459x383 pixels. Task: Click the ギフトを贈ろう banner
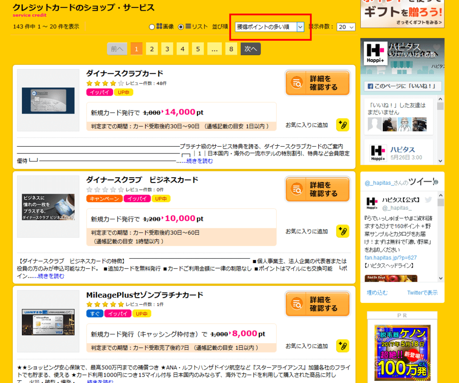(x=403, y=14)
